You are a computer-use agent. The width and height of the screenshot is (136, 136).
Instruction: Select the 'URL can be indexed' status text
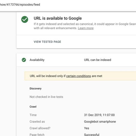click(97, 60)
